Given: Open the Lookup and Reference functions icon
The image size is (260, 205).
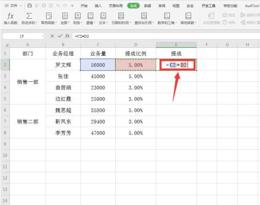Looking at the screenshot, I should (144, 16).
